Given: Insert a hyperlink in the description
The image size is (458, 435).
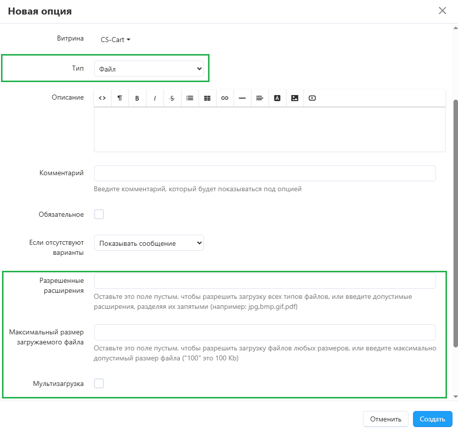Looking at the screenshot, I should pos(225,98).
